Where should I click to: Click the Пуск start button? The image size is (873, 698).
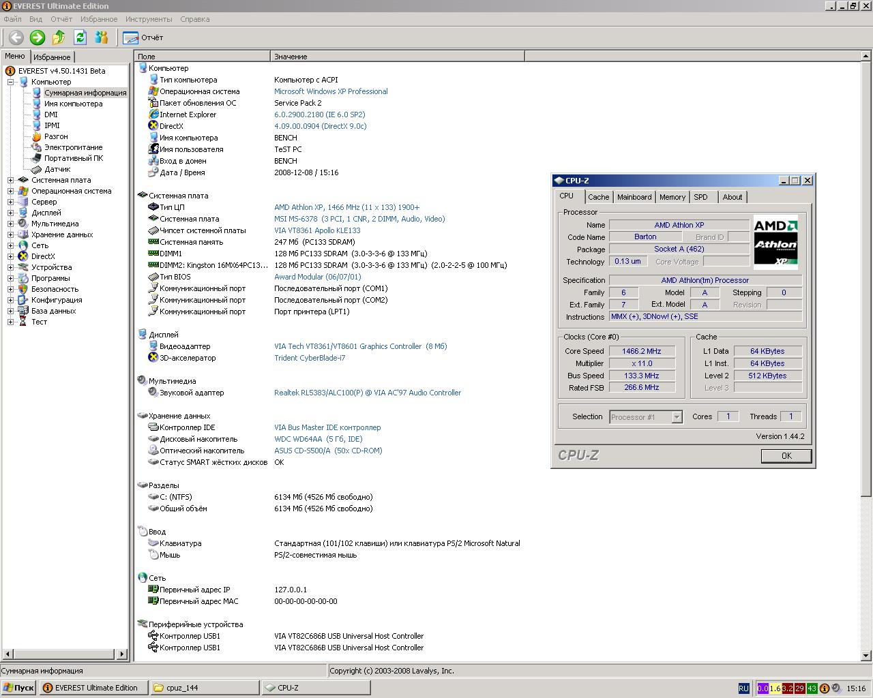tap(18, 688)
